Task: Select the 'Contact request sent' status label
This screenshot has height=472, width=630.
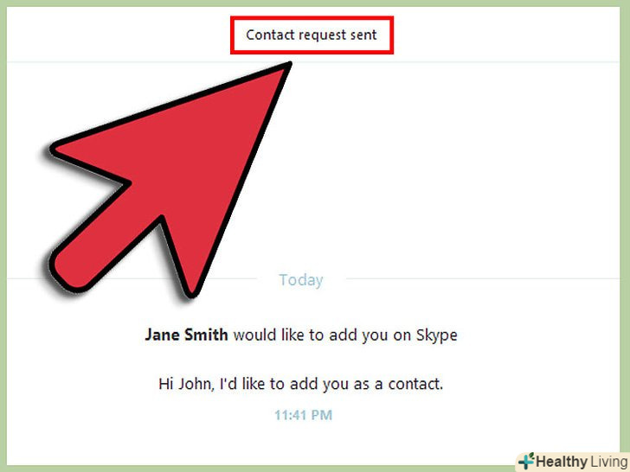Action: coord(312,35)
